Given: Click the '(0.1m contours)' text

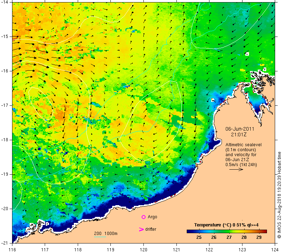Looking at the screenshot, I should (x=241, y=150).
